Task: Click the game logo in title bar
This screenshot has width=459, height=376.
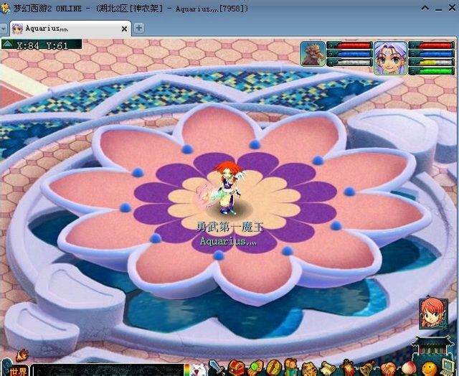Action: 5,9
